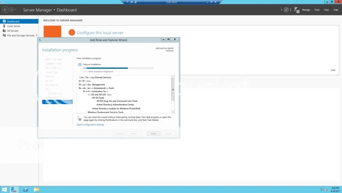This screenshot has height=193, width=342.
Task: Click the Feature installation info icon
Action: pos(80,65)
